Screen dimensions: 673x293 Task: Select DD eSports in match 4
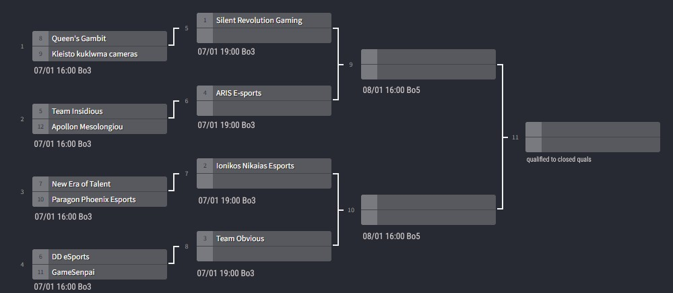[x=100, y=257]
